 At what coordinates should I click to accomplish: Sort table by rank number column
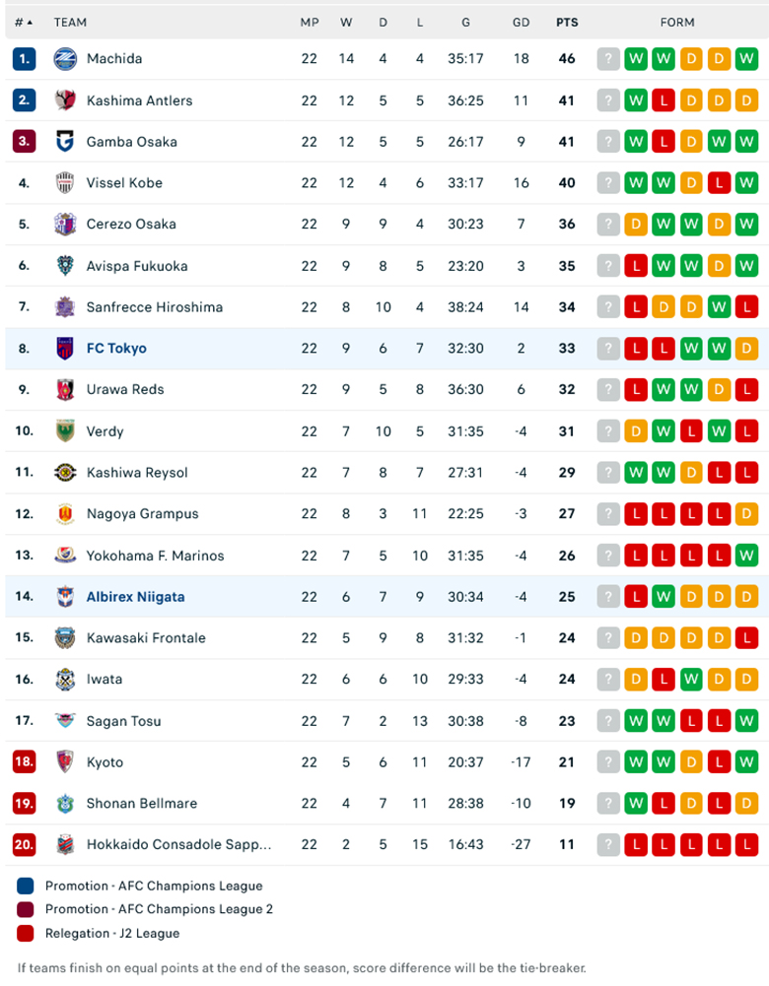tap(24, 22)
